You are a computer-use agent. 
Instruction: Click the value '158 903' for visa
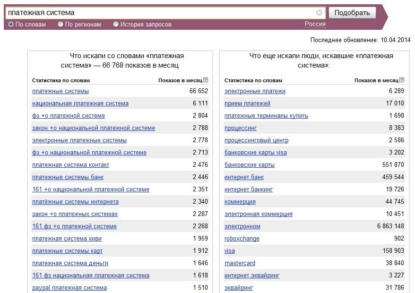click(394, 251)
